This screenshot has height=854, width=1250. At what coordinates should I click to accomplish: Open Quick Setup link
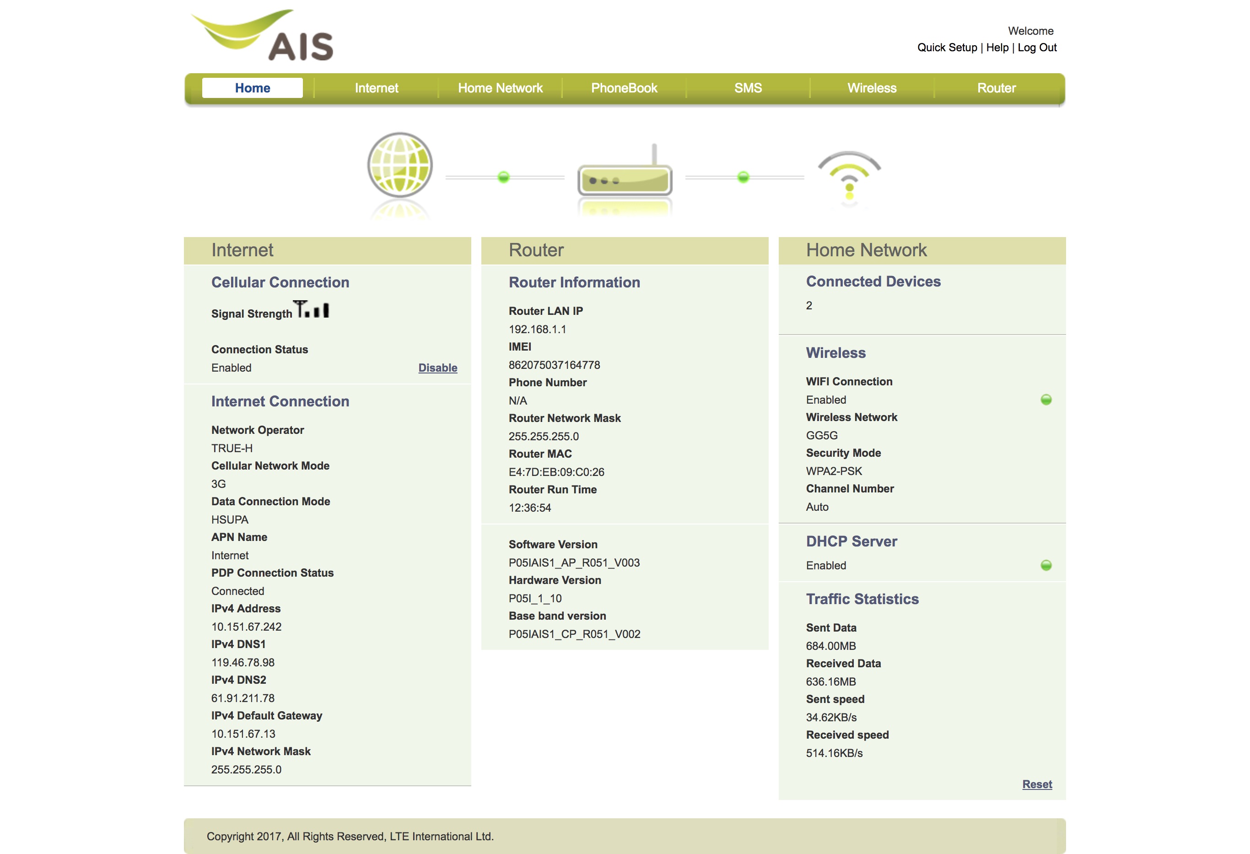pyautogui.click(x=947, y=47)
